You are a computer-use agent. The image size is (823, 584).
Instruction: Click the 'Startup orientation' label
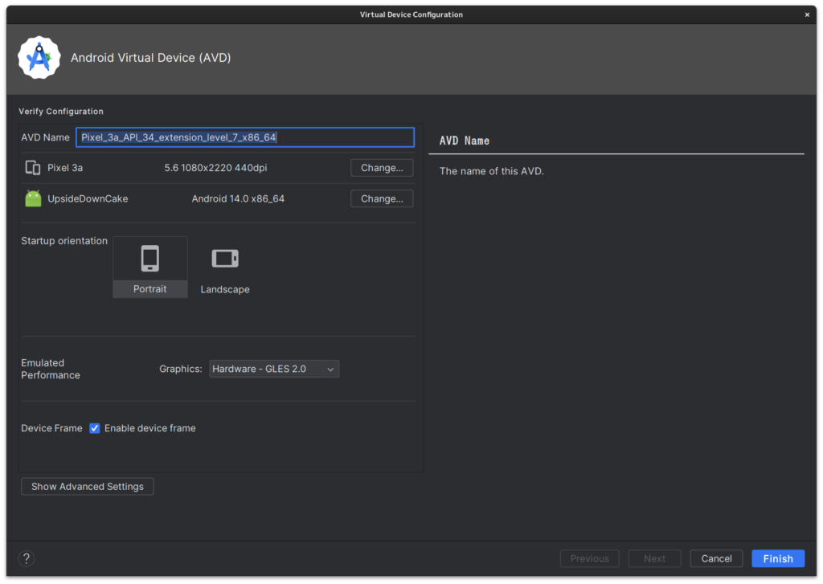pos(64,241)
